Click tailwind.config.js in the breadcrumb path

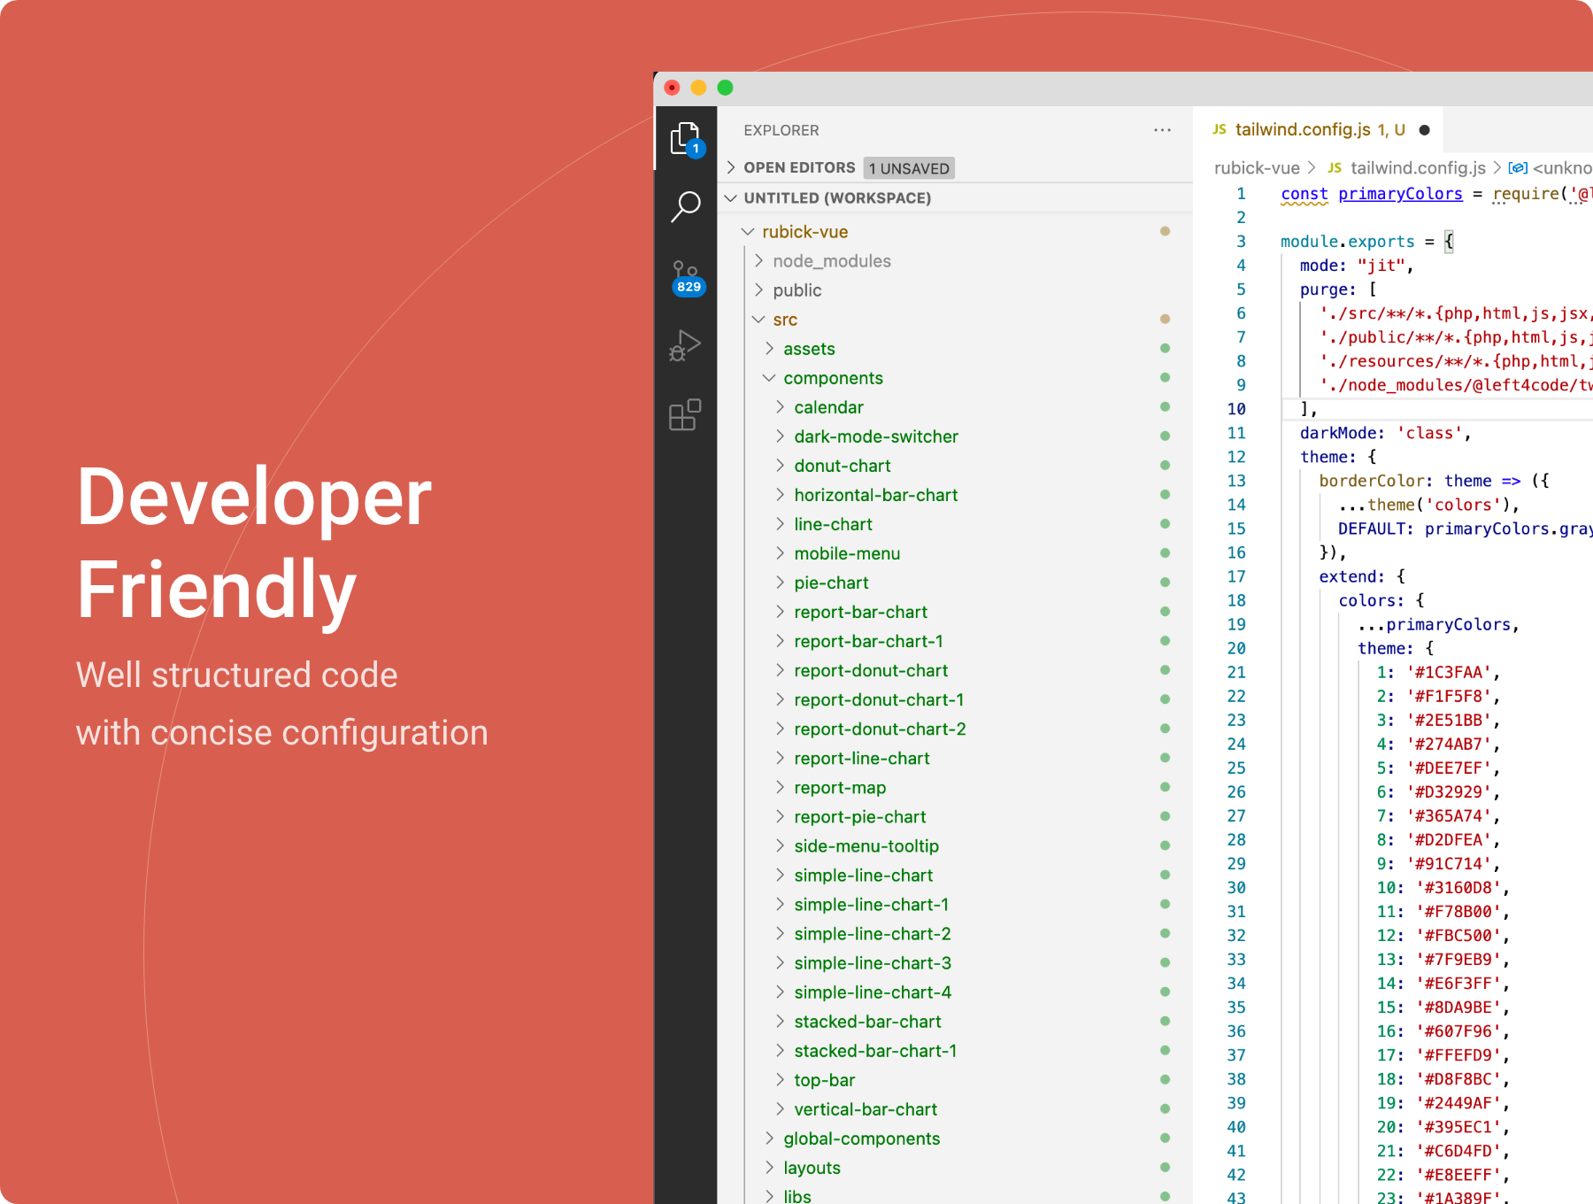[1418, 167]
